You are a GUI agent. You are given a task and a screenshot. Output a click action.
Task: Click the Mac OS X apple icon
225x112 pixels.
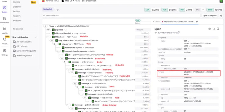click(62, 1)
